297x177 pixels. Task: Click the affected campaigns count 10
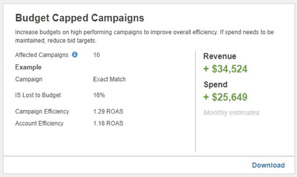click(96, 55)
